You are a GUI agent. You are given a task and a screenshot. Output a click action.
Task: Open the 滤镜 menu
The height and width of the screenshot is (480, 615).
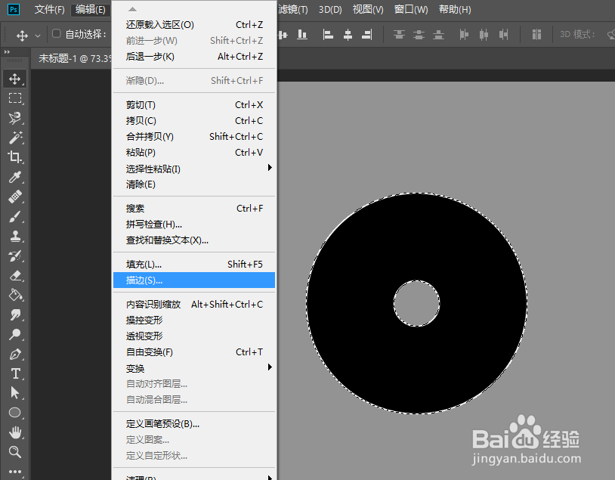(x=293, y=10)
